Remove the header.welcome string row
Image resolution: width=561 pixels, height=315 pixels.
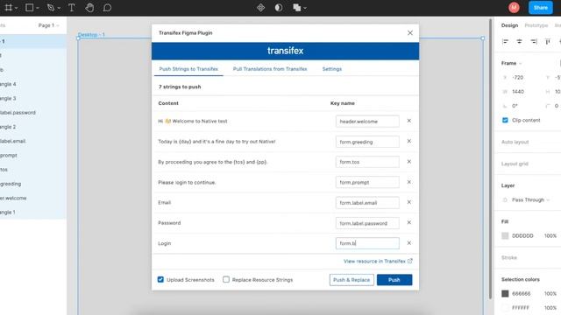pyautogui.click(x=409, y=121)
